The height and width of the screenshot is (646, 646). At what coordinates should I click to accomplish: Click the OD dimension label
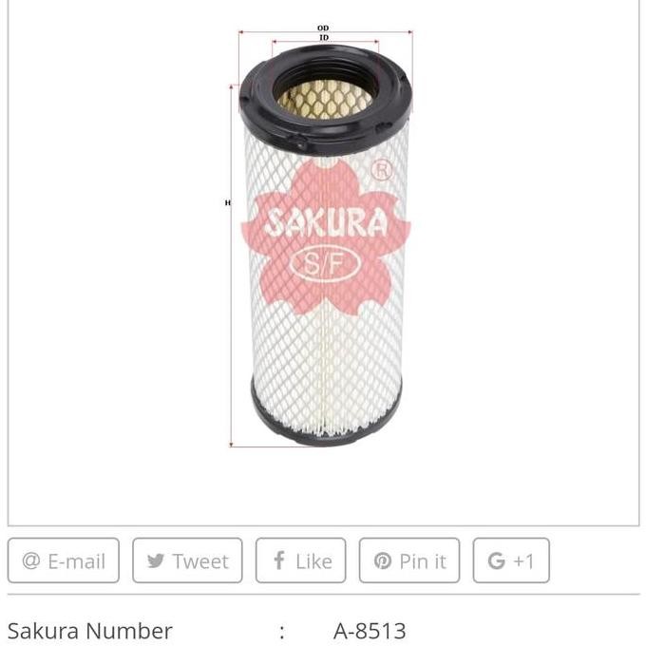coord(323,28)
